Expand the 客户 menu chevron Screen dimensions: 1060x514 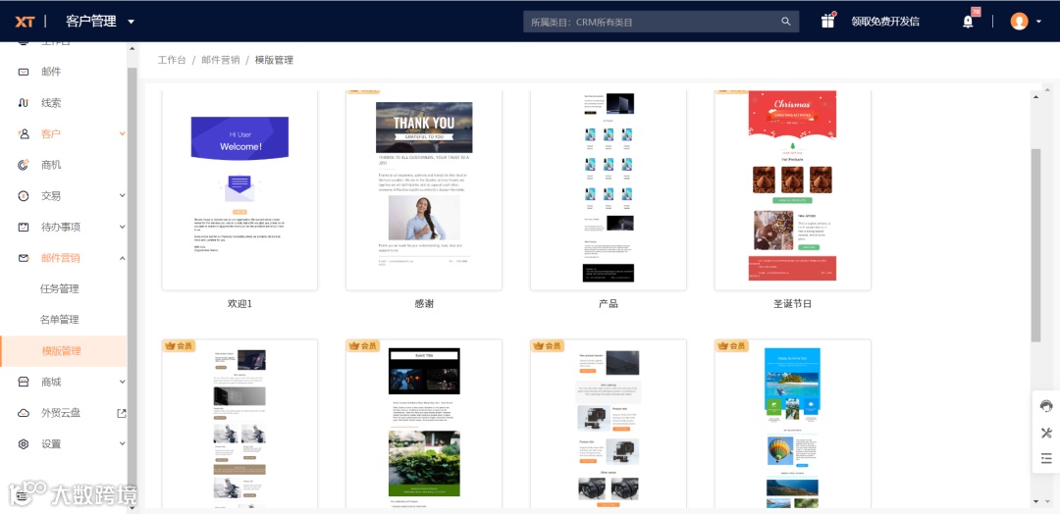123,133
